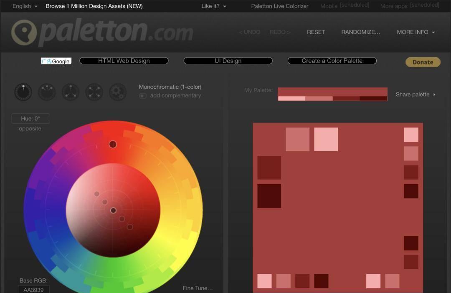The height and width of the screenshot is (293, 451).
Task: Click the main base color strip in My Palette
Action: [332, 92]
